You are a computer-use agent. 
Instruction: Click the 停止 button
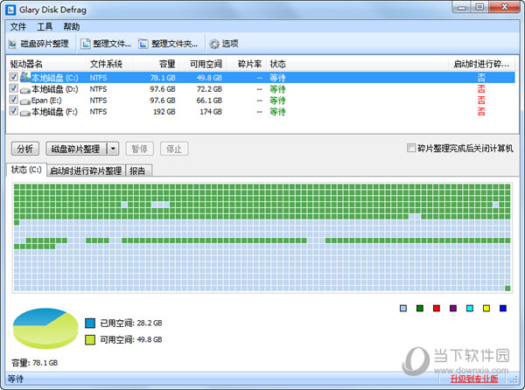click(174, 149)
